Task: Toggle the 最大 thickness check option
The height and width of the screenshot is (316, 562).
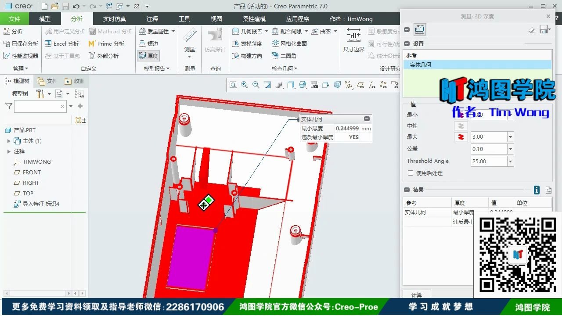Action: pyautogui.click(x=461, y=136)
